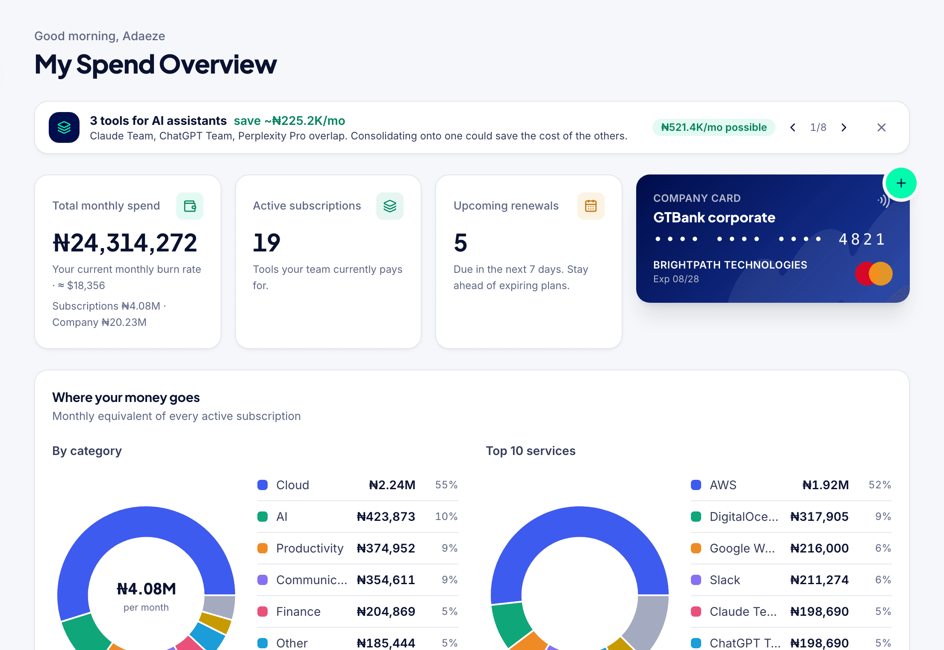Click the By category heading
This screenshot has width=944, height=650.
tap(87, 451)
